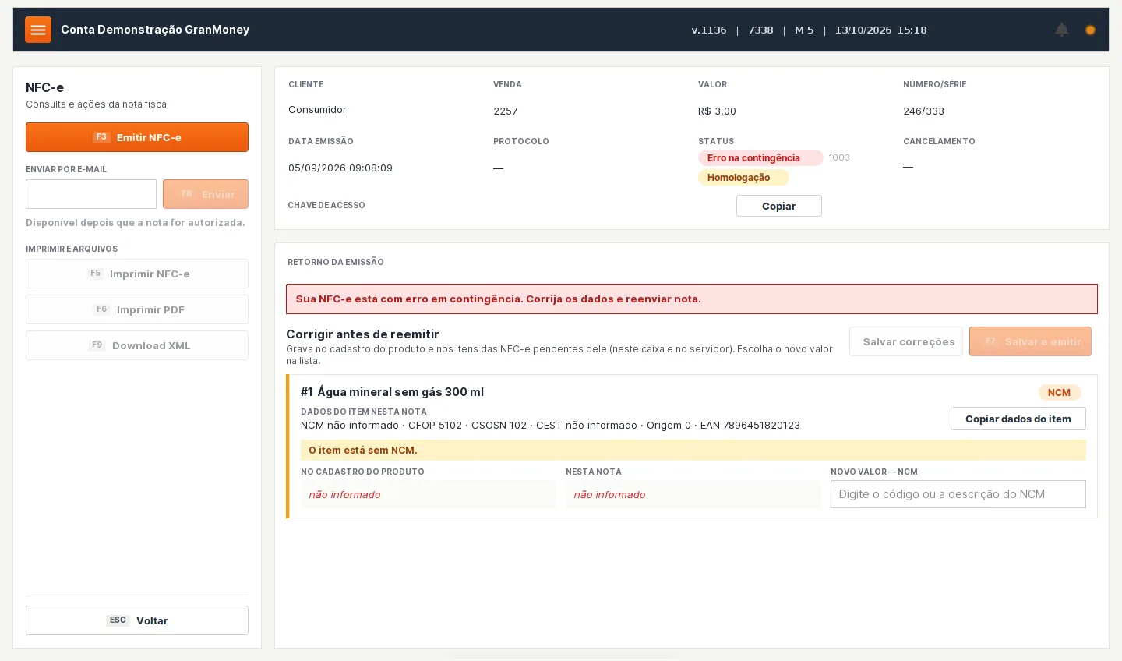
Task: Click the Emitir NFC-e button
Action: [137, 137]
